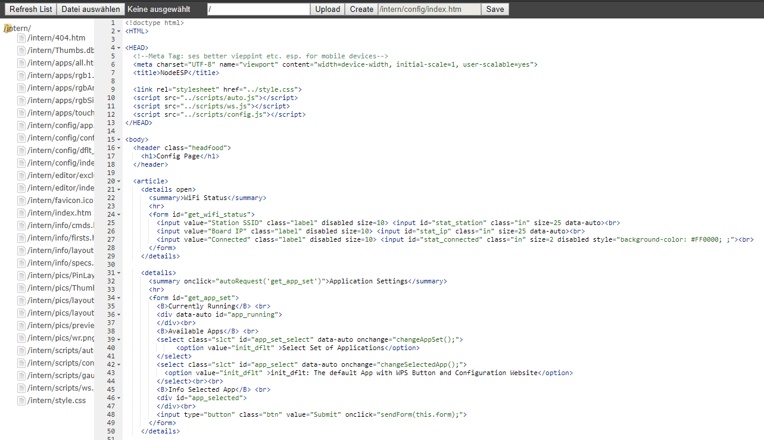This screenshot has height=440, width=764.
Task: Open /intern/pics/Thumb in the file tree
Action: pyautogui.click(x=61, y=288)
